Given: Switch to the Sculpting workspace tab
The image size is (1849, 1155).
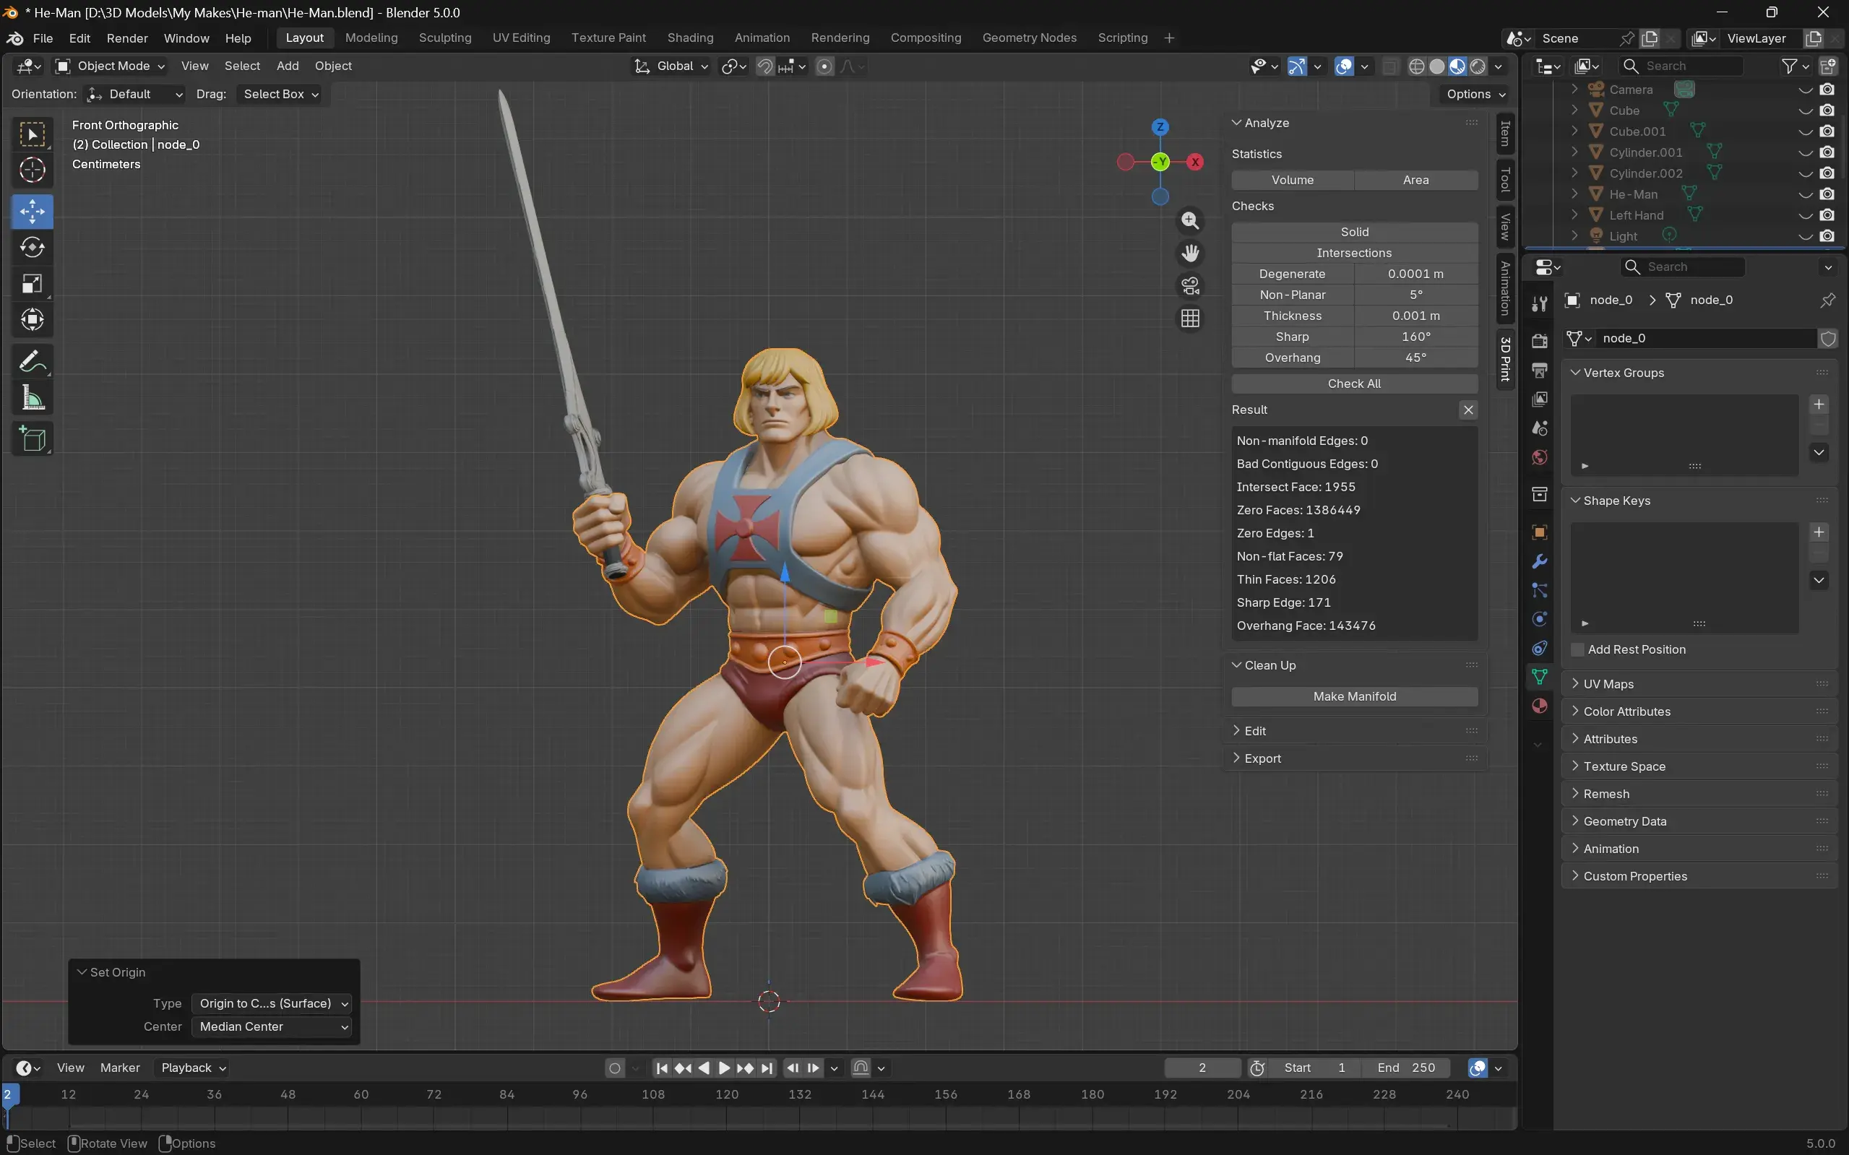Looking at the screenshot, I should pyautogui.click(x=444, y=38).
